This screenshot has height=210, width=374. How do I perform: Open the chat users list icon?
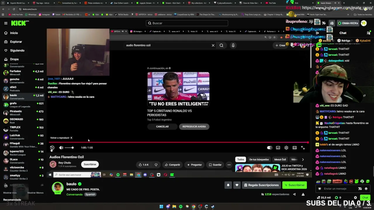pyautogui.click(x=368, y=33)
